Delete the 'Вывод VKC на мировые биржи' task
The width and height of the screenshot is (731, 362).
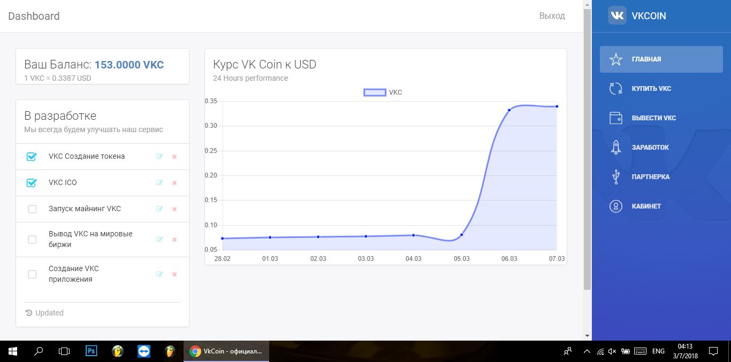pos(174,240)
